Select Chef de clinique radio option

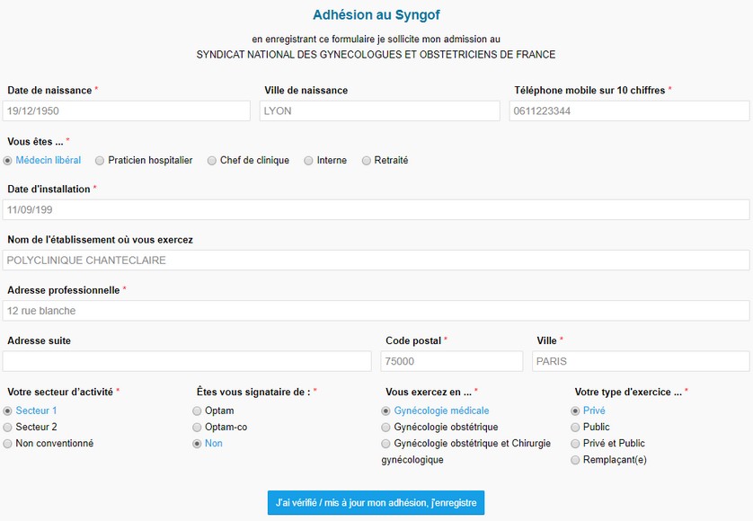pyautogui.click(x=212, y=161)
